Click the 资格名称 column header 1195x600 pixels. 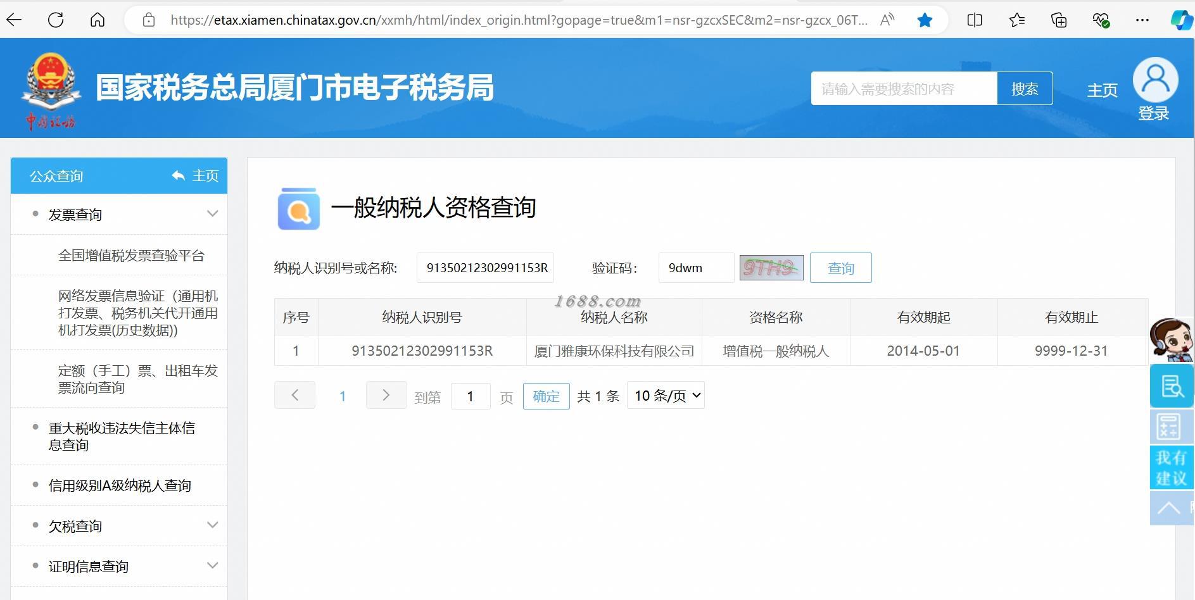coord(776,317)
